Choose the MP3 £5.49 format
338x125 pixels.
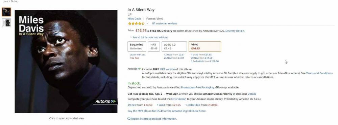coord(154,46)
